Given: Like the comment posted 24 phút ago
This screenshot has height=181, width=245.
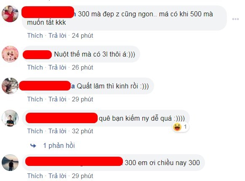Looking at the screenshot, I should [x=35, y=36].
